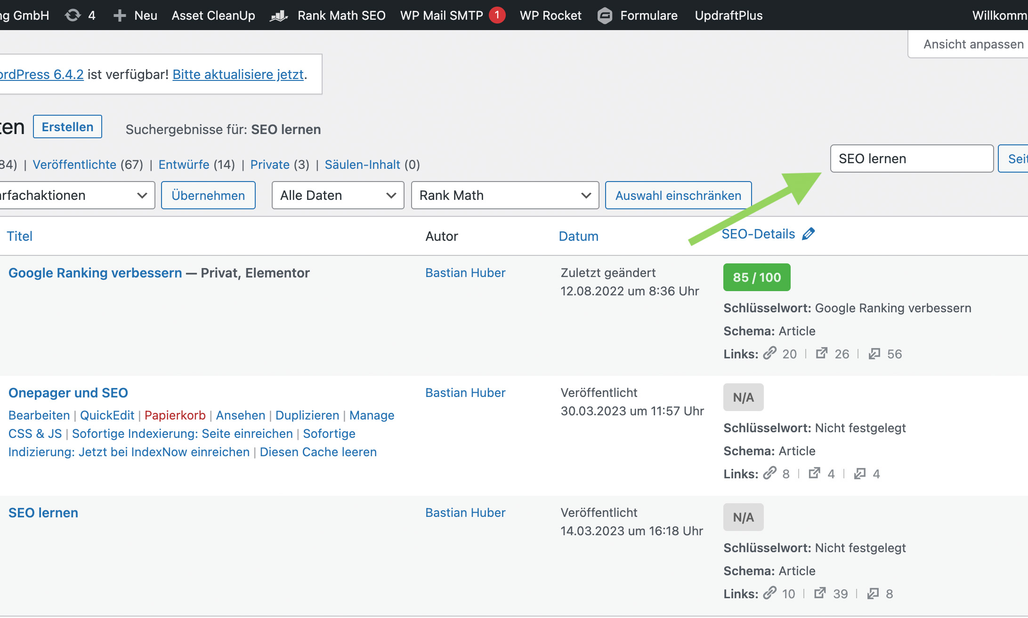Click incoming links icon in Onepager und SEO row
The height and width of the screenshot is (618, 1028).
(x=860, y=473)
